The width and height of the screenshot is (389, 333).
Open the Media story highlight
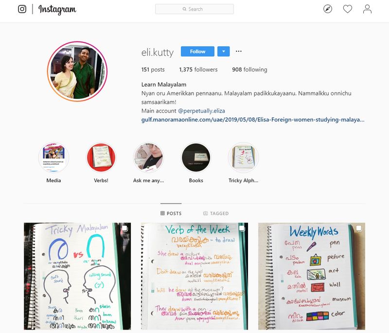click(x=53, y=157)
